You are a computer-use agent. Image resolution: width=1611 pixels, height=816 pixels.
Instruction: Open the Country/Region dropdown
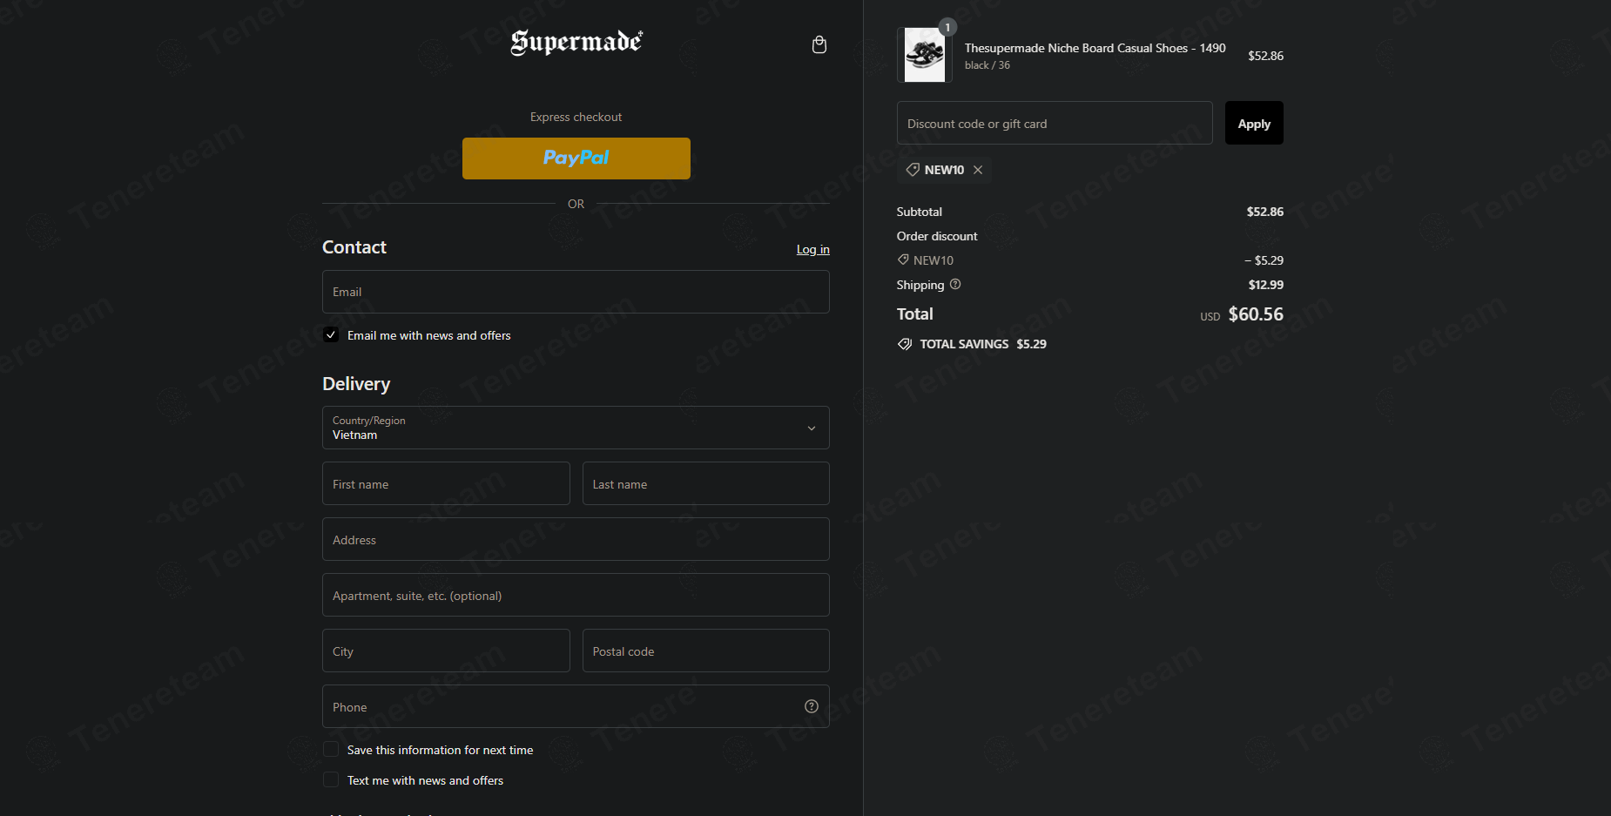pyautogui.click(x=576, y=428)
